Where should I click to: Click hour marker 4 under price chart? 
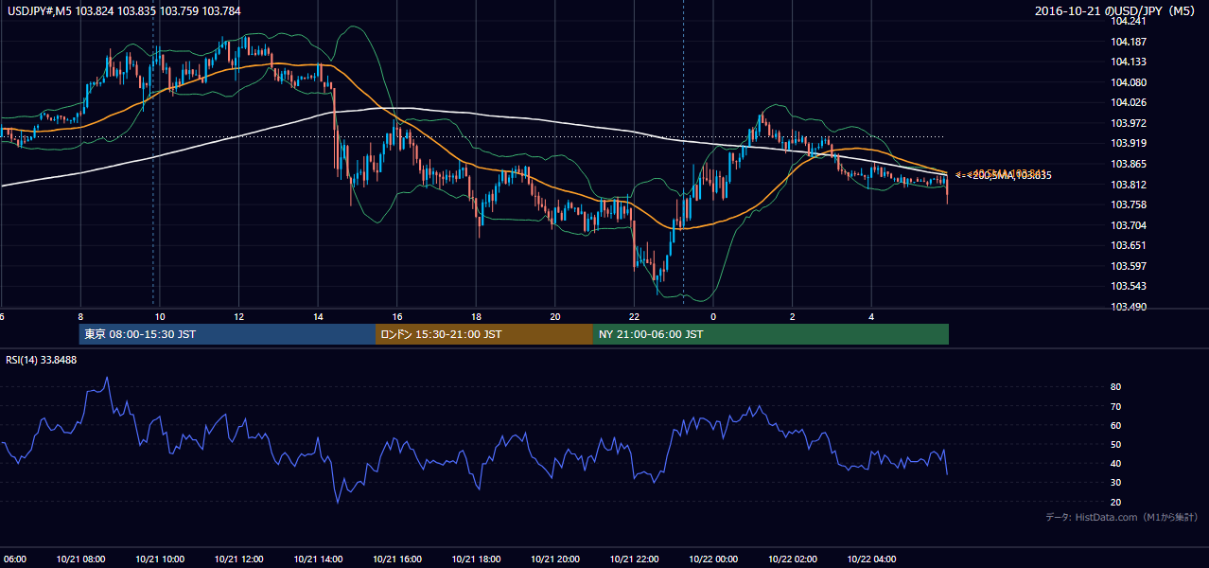tap(871, 317)
